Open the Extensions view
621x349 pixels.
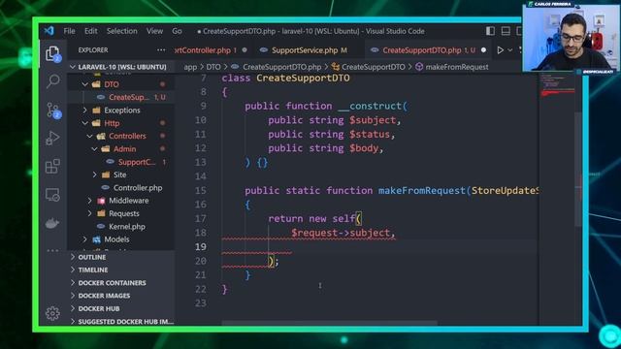tap(52, 167)
